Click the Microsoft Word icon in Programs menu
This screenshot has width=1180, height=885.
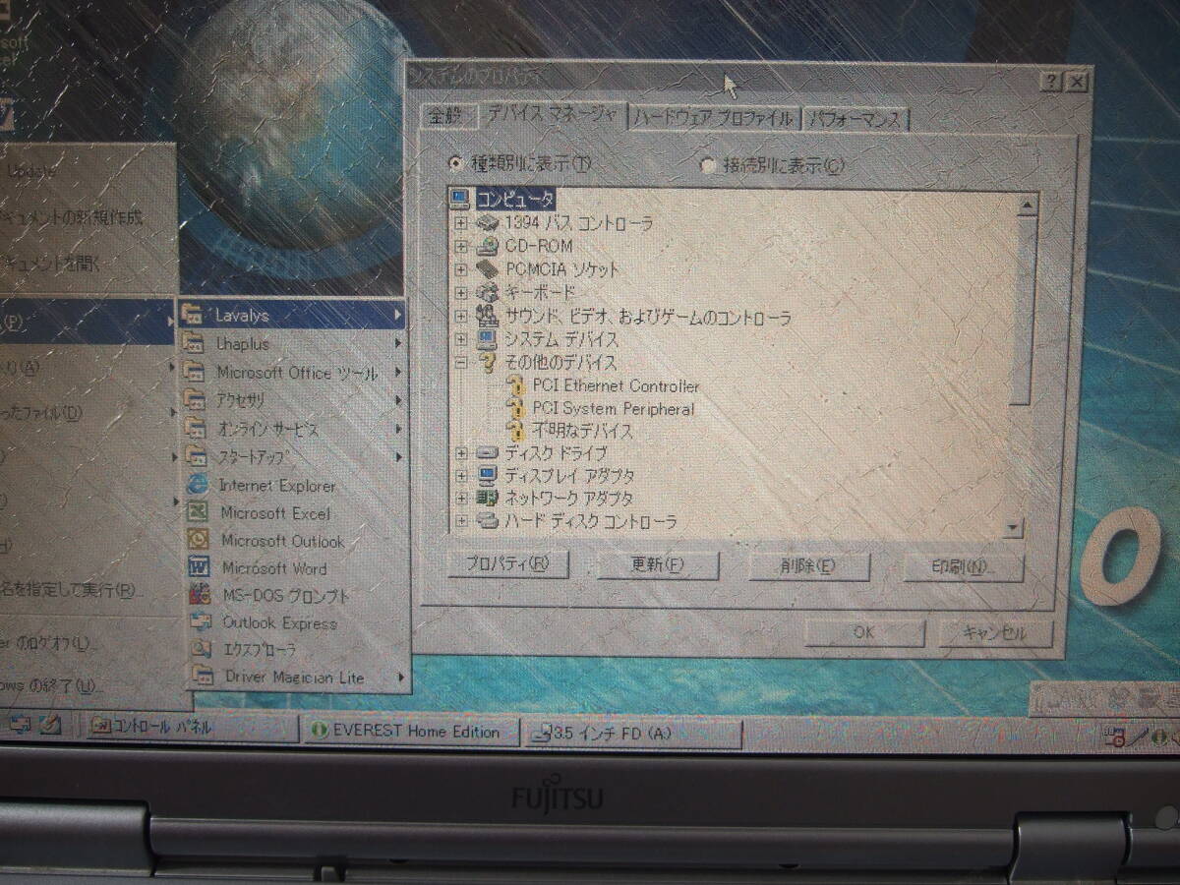[x=200, y=567]
